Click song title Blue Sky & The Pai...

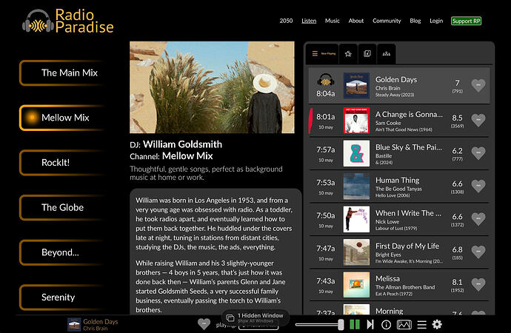pos(409,147)
